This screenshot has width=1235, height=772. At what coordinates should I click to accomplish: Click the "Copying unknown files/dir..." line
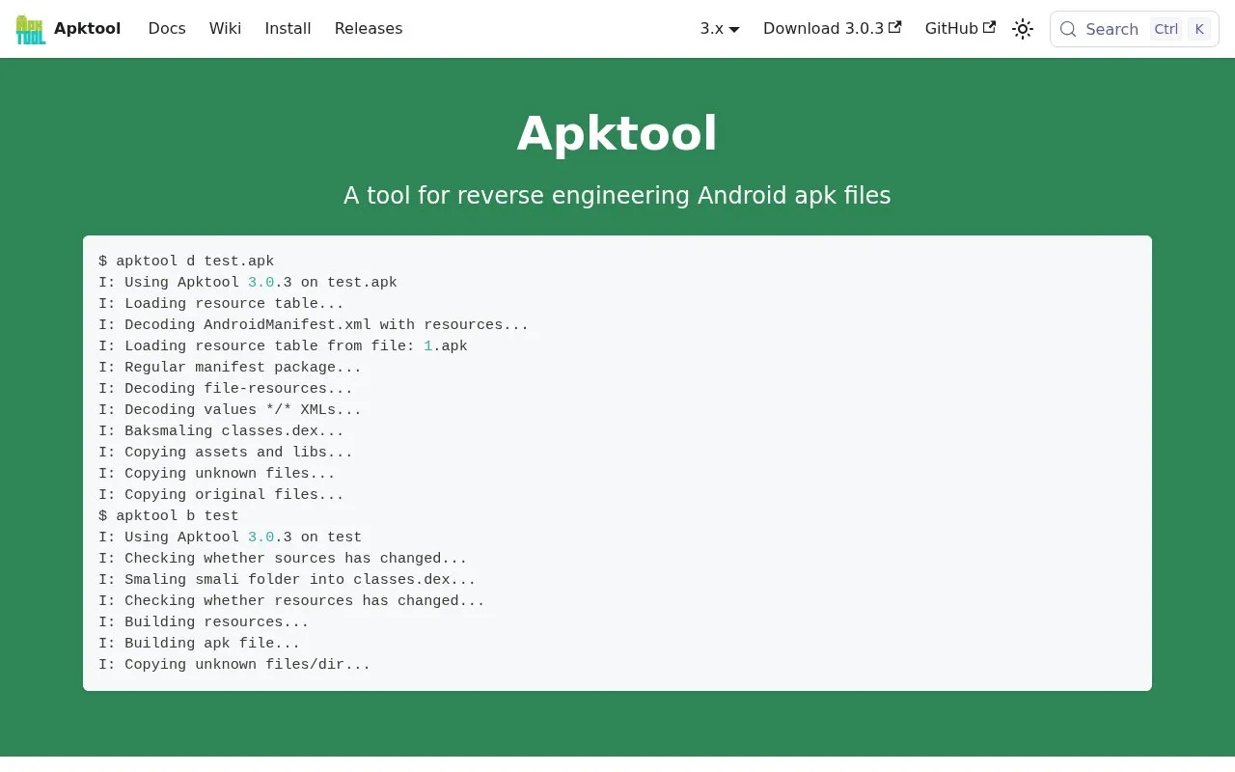[234, 665]
